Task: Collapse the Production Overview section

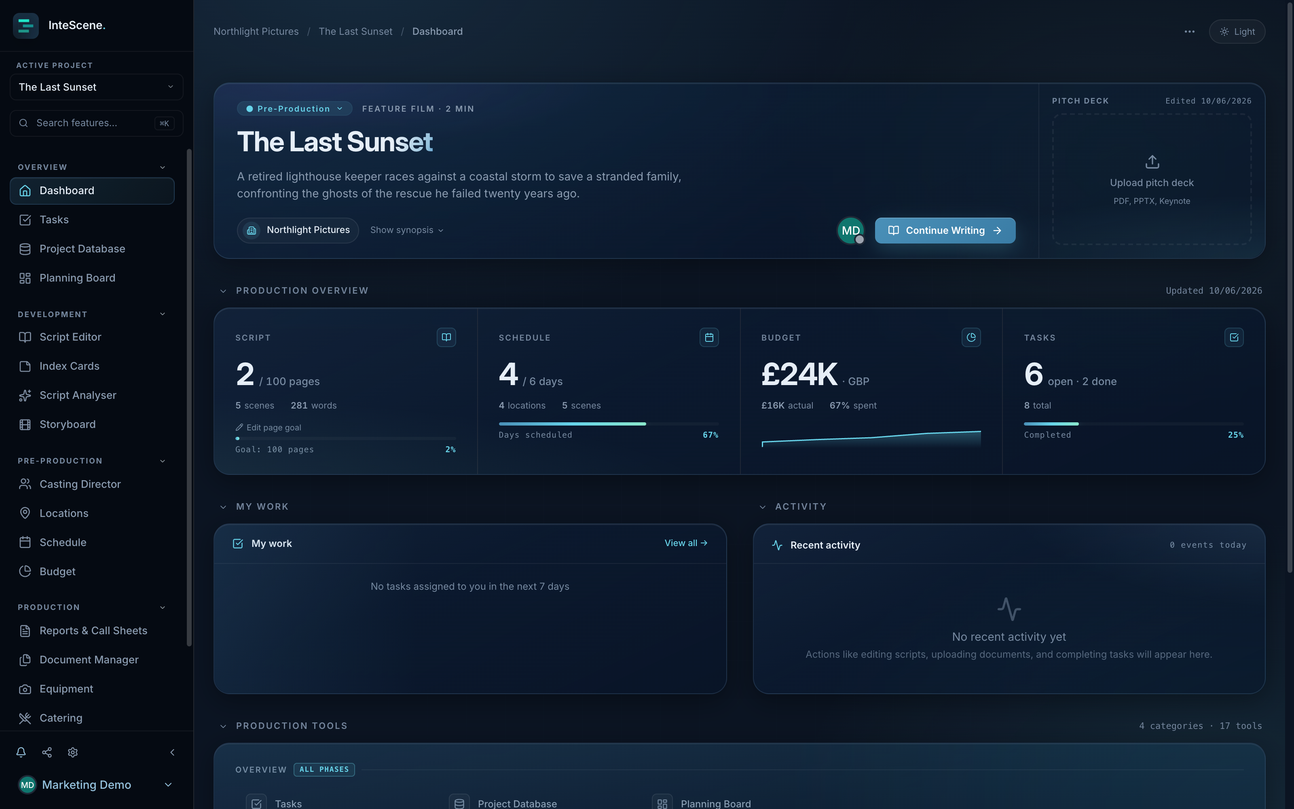Action: 223,291
